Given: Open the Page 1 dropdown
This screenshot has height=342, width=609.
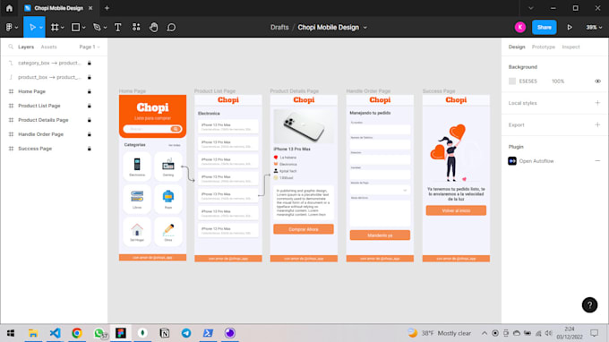Looking at the screenshot, I should (90, 47).
